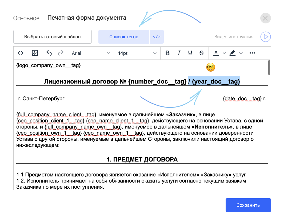
Task: Open the source code view icon
Action: coord(21,53)
